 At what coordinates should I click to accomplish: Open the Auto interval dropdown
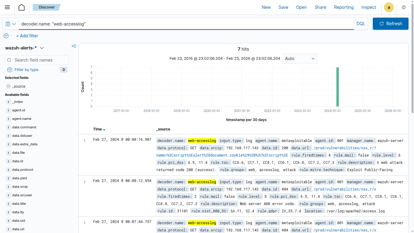click(300, 59)
